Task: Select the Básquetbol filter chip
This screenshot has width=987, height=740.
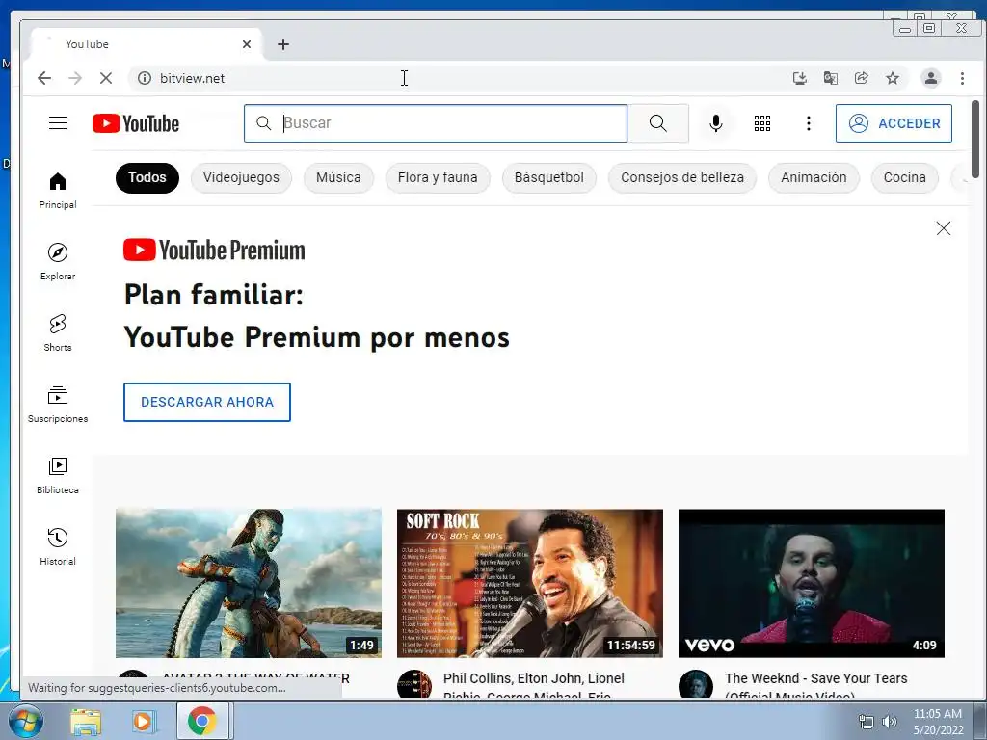Action: point(548,177)
